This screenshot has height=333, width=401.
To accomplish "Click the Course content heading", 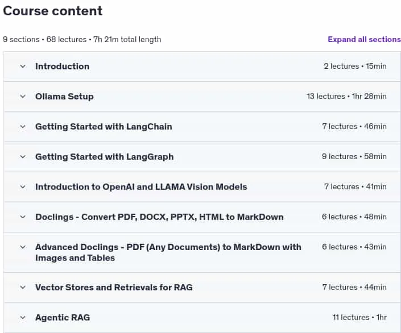I will 53,11.
